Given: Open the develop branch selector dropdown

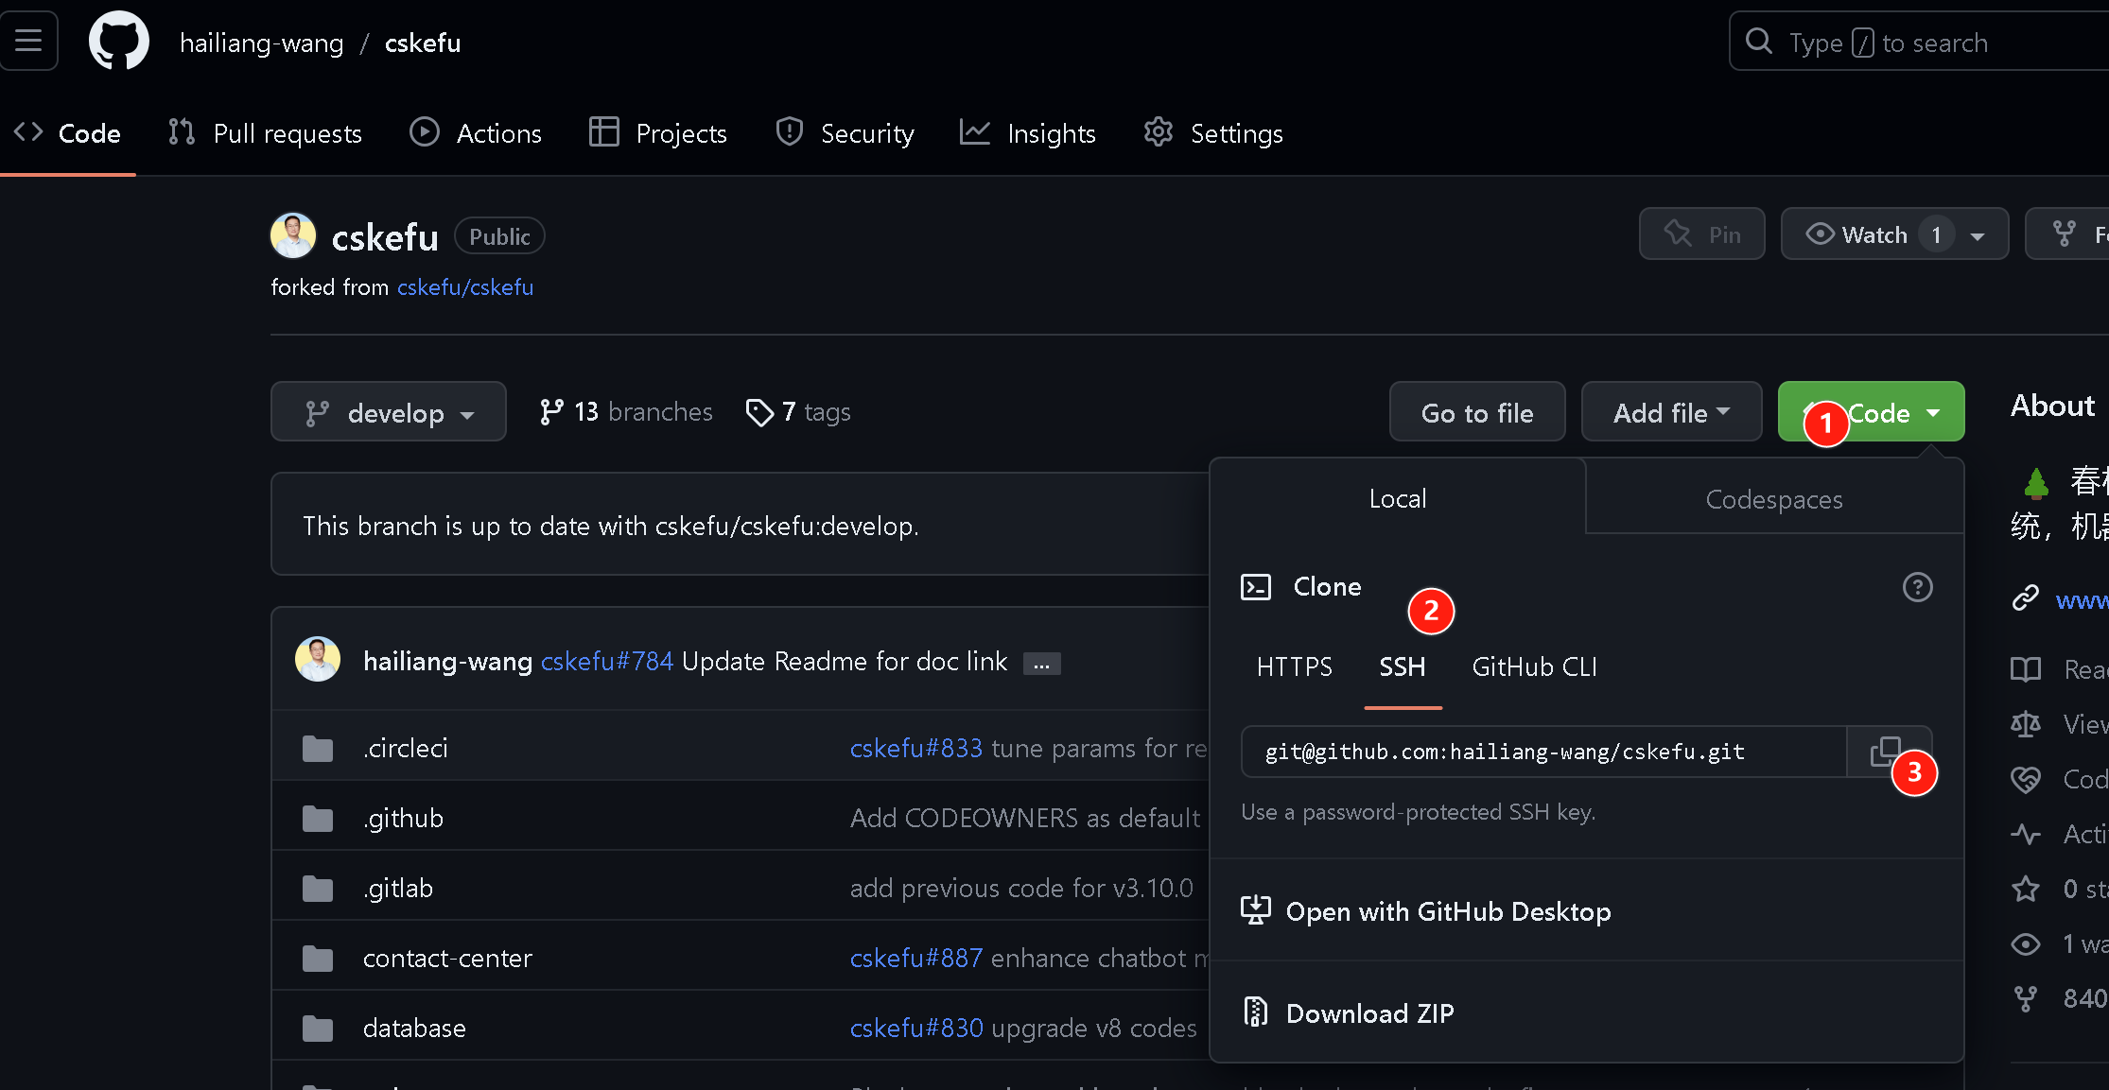Looking at the screenshot, I should (x=389, y=412).
